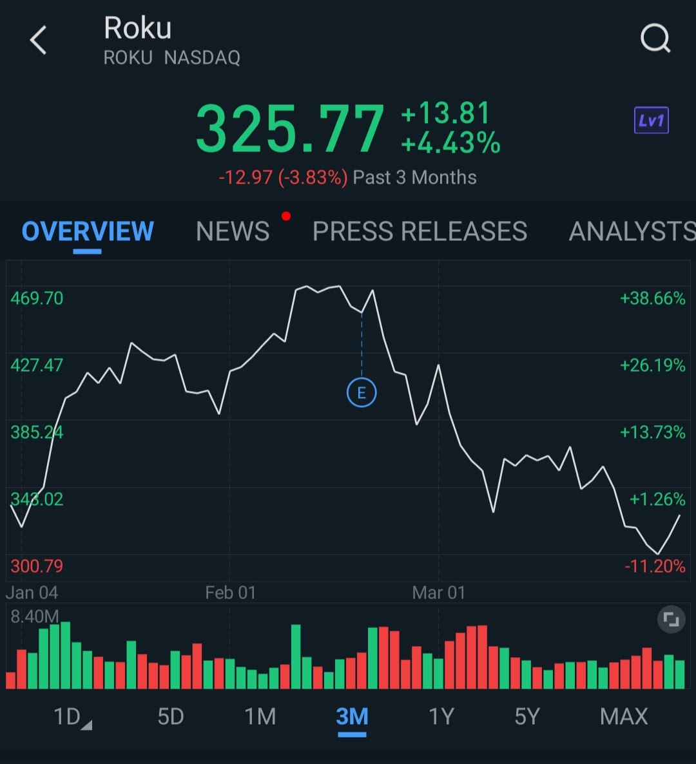
Task: Go back using the left arrow
Action: pyautogui.click(x=38, y=40)
